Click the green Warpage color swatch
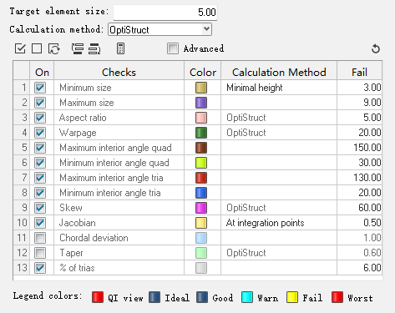Viewport: 395px width, 313px height. point(201,133)
